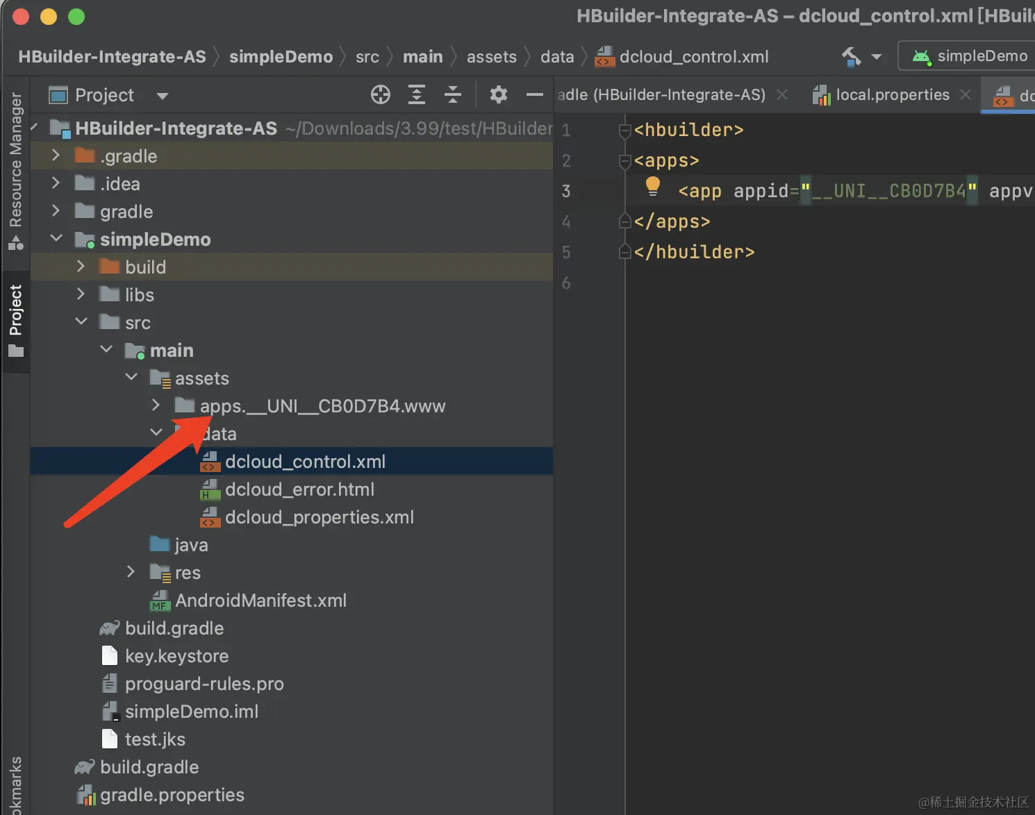Collapse the data folder

(156, 433)
